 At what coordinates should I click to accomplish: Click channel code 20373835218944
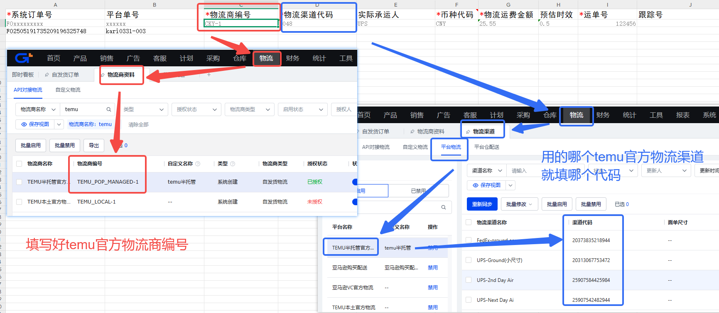pyautogui.click(x=591, y=240)
